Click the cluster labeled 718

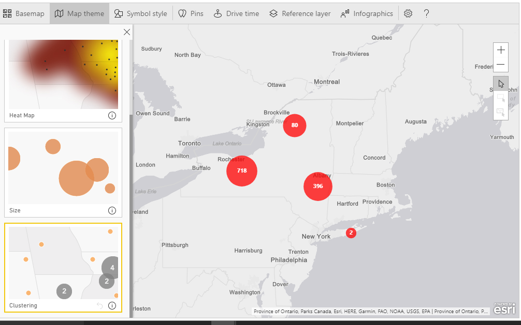pos(241,171)
